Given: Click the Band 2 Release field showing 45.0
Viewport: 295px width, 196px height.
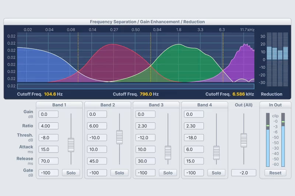Looking at the screenshot, I should click(97, 161).
